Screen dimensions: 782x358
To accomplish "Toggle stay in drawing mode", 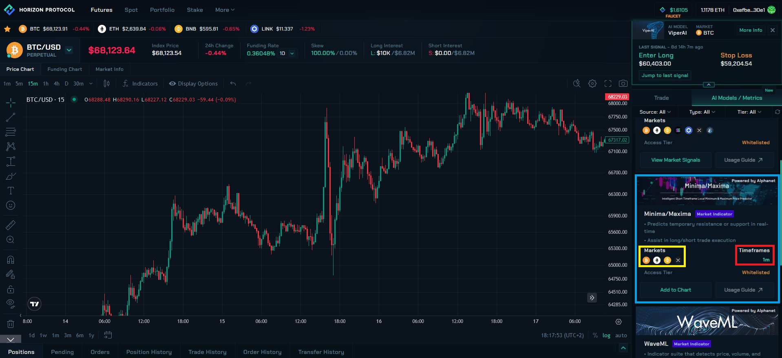I will click(11, 275).
